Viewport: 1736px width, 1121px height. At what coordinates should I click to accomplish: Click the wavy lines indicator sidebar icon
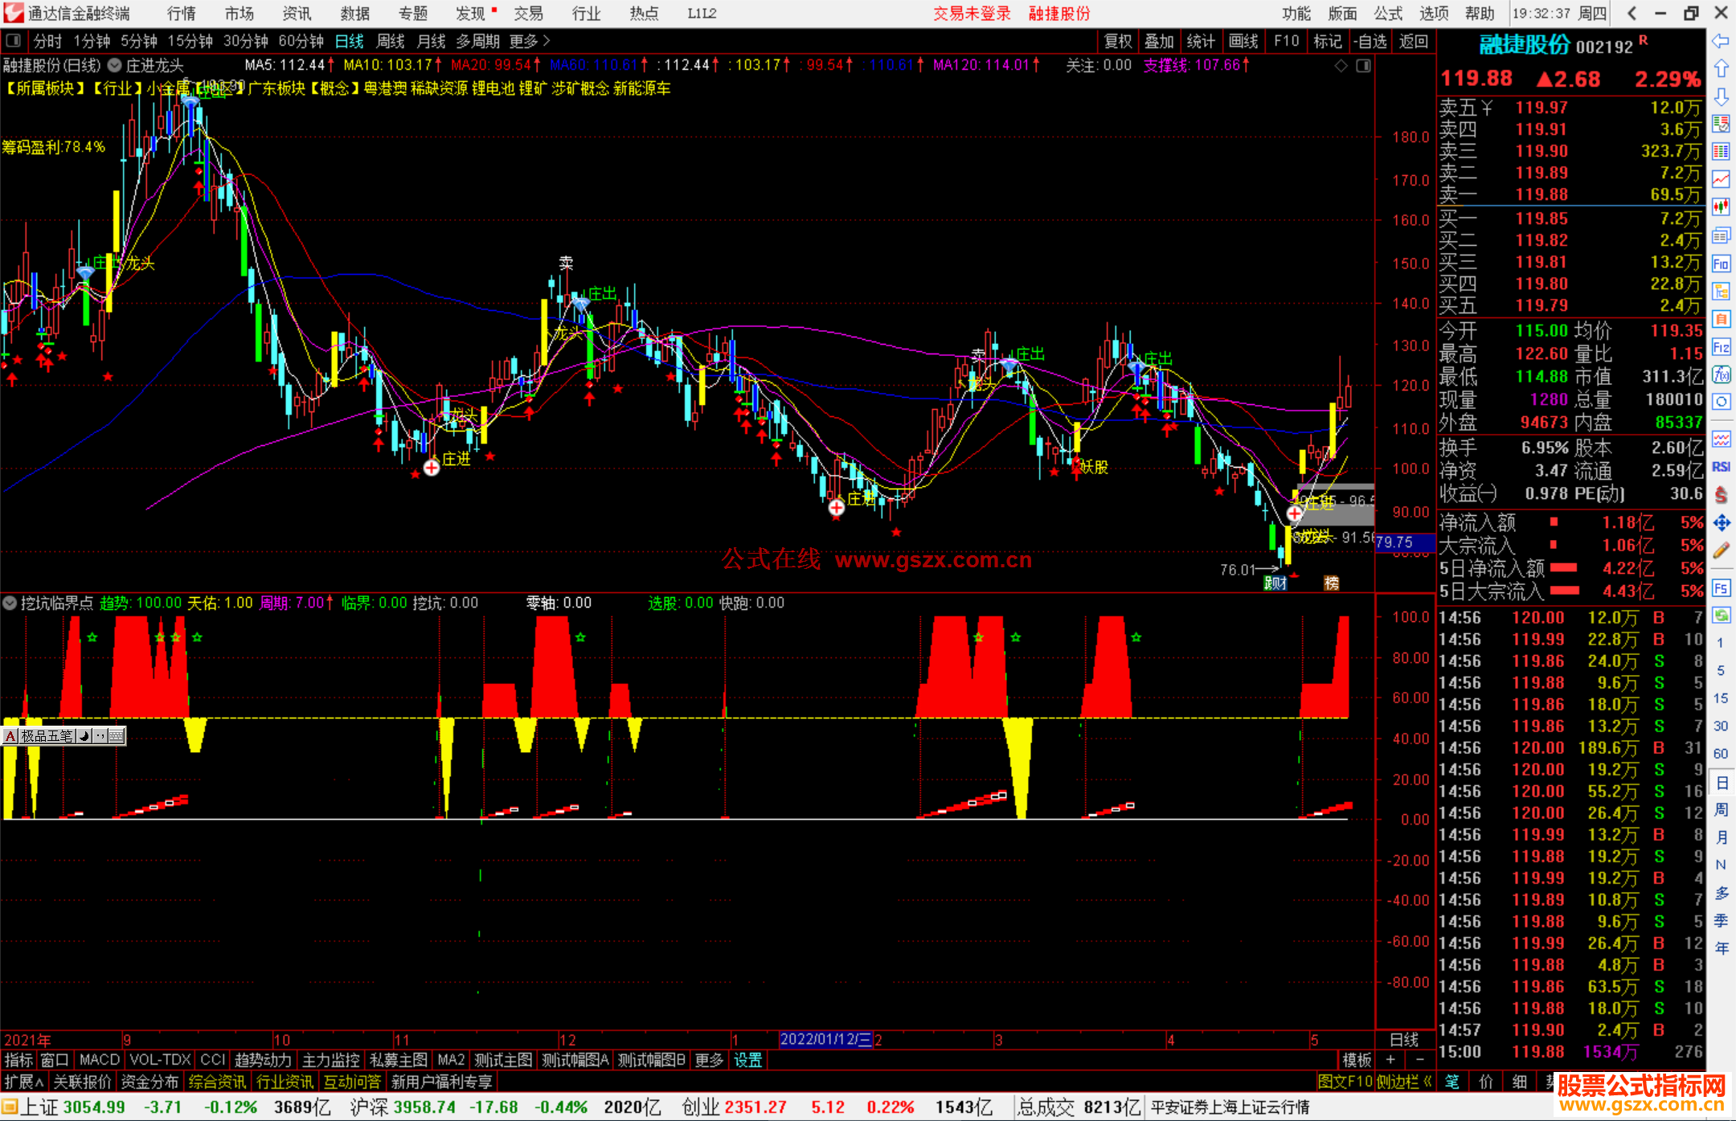point(1721,439)
